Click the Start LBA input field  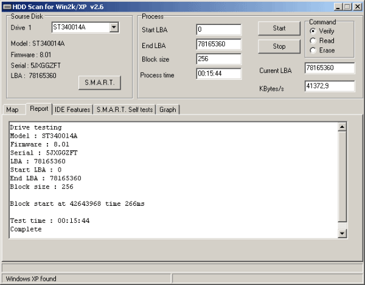(x=219, y=30)
